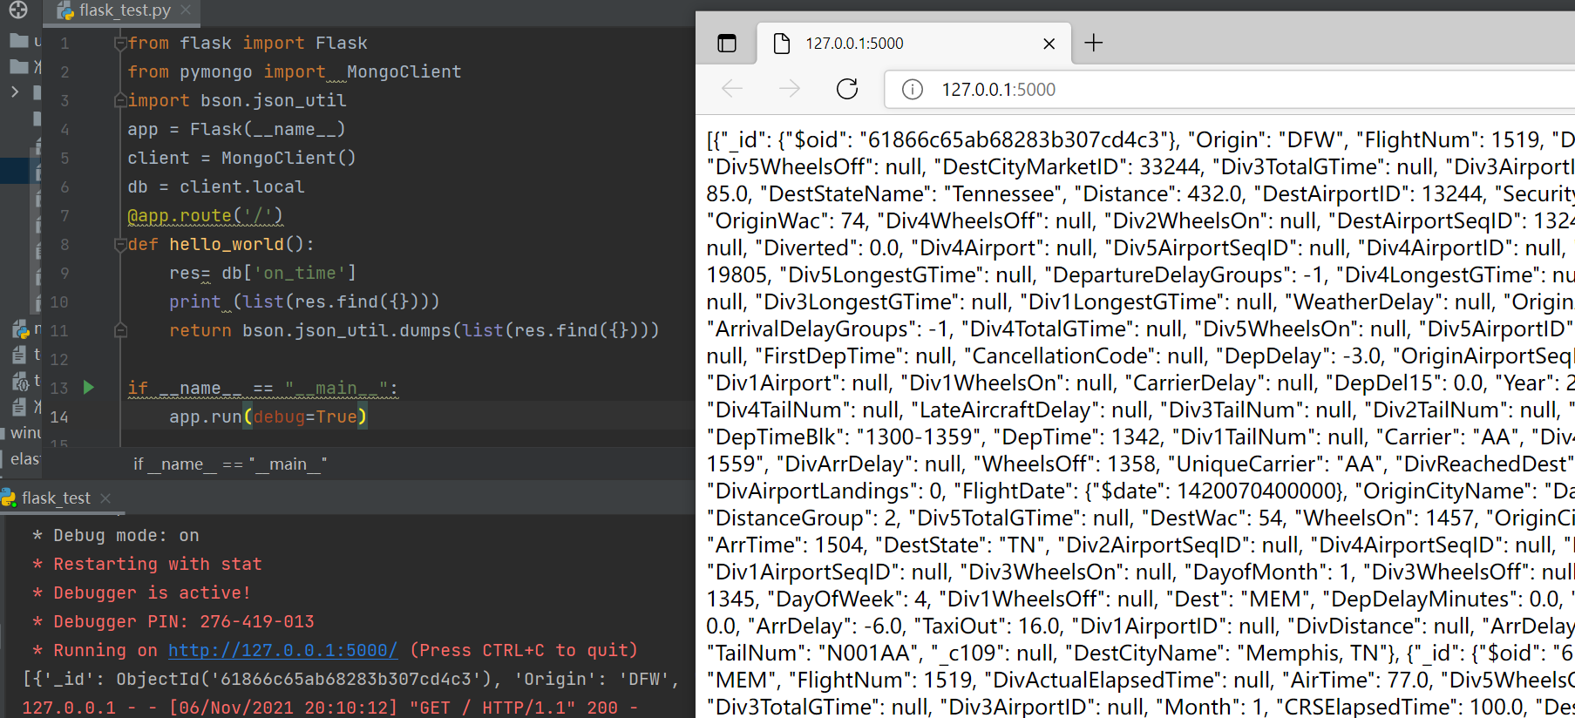Image resolution: width=1575 pixels, height=718 pixels.
Task: Click the text file icon below the Python file
Action: 19,355
